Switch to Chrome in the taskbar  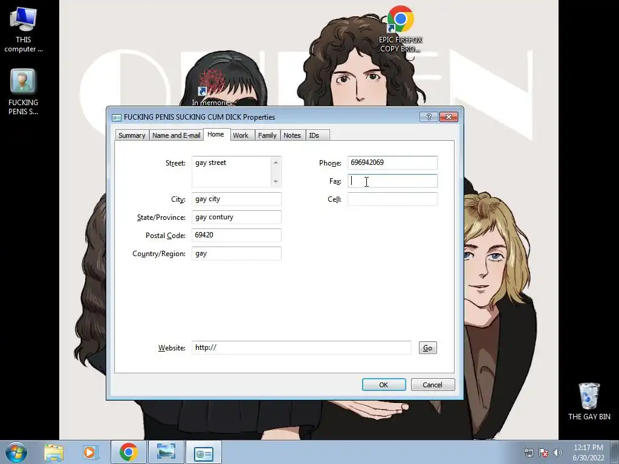coord(128,452)
